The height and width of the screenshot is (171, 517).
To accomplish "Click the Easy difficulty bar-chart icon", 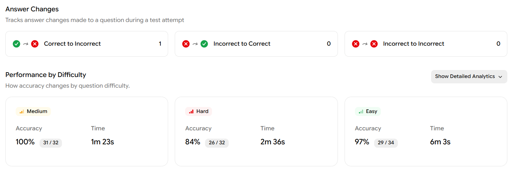I will (361, 112).
